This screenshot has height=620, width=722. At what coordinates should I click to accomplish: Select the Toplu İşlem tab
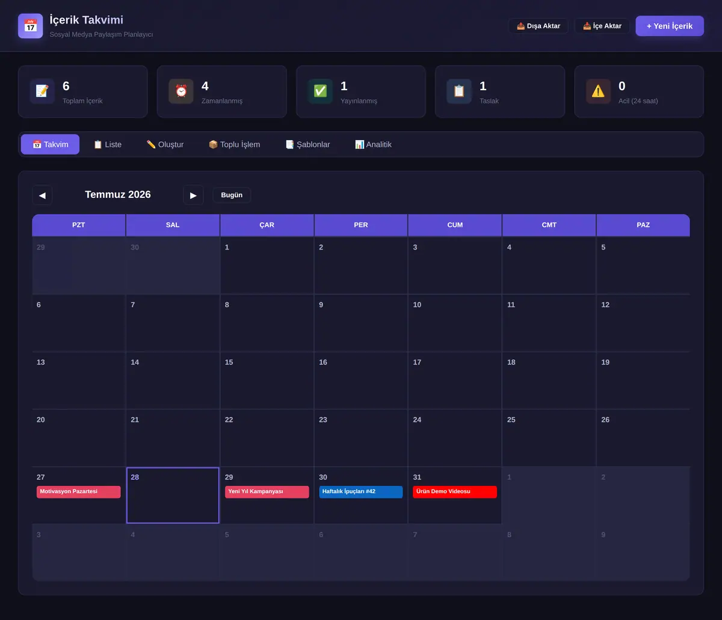(x=234, y=144)
